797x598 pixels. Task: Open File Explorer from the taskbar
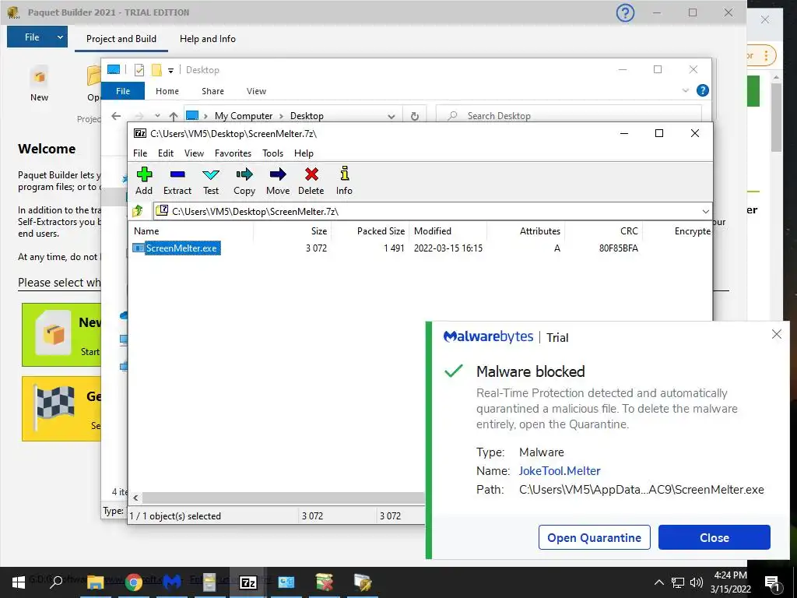point(95,582)
